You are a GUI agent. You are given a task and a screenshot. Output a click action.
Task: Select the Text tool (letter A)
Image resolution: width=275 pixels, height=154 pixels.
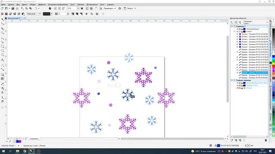[x=2, y=60]
